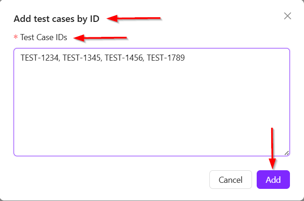
Task: Confirm with the purple Add button
Action: [x=273, y=180]
